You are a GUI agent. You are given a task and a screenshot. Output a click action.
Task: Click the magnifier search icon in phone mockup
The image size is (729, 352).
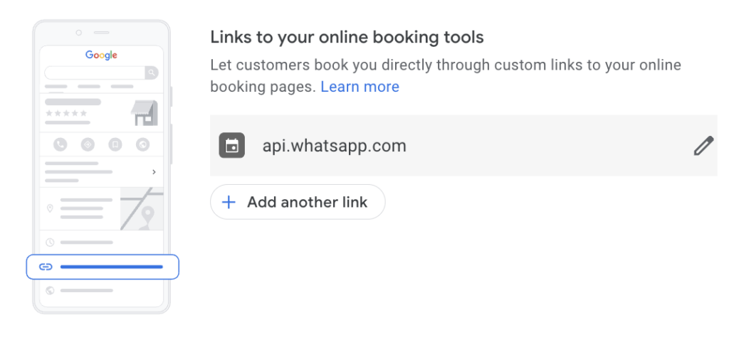(x=151, y=73)
